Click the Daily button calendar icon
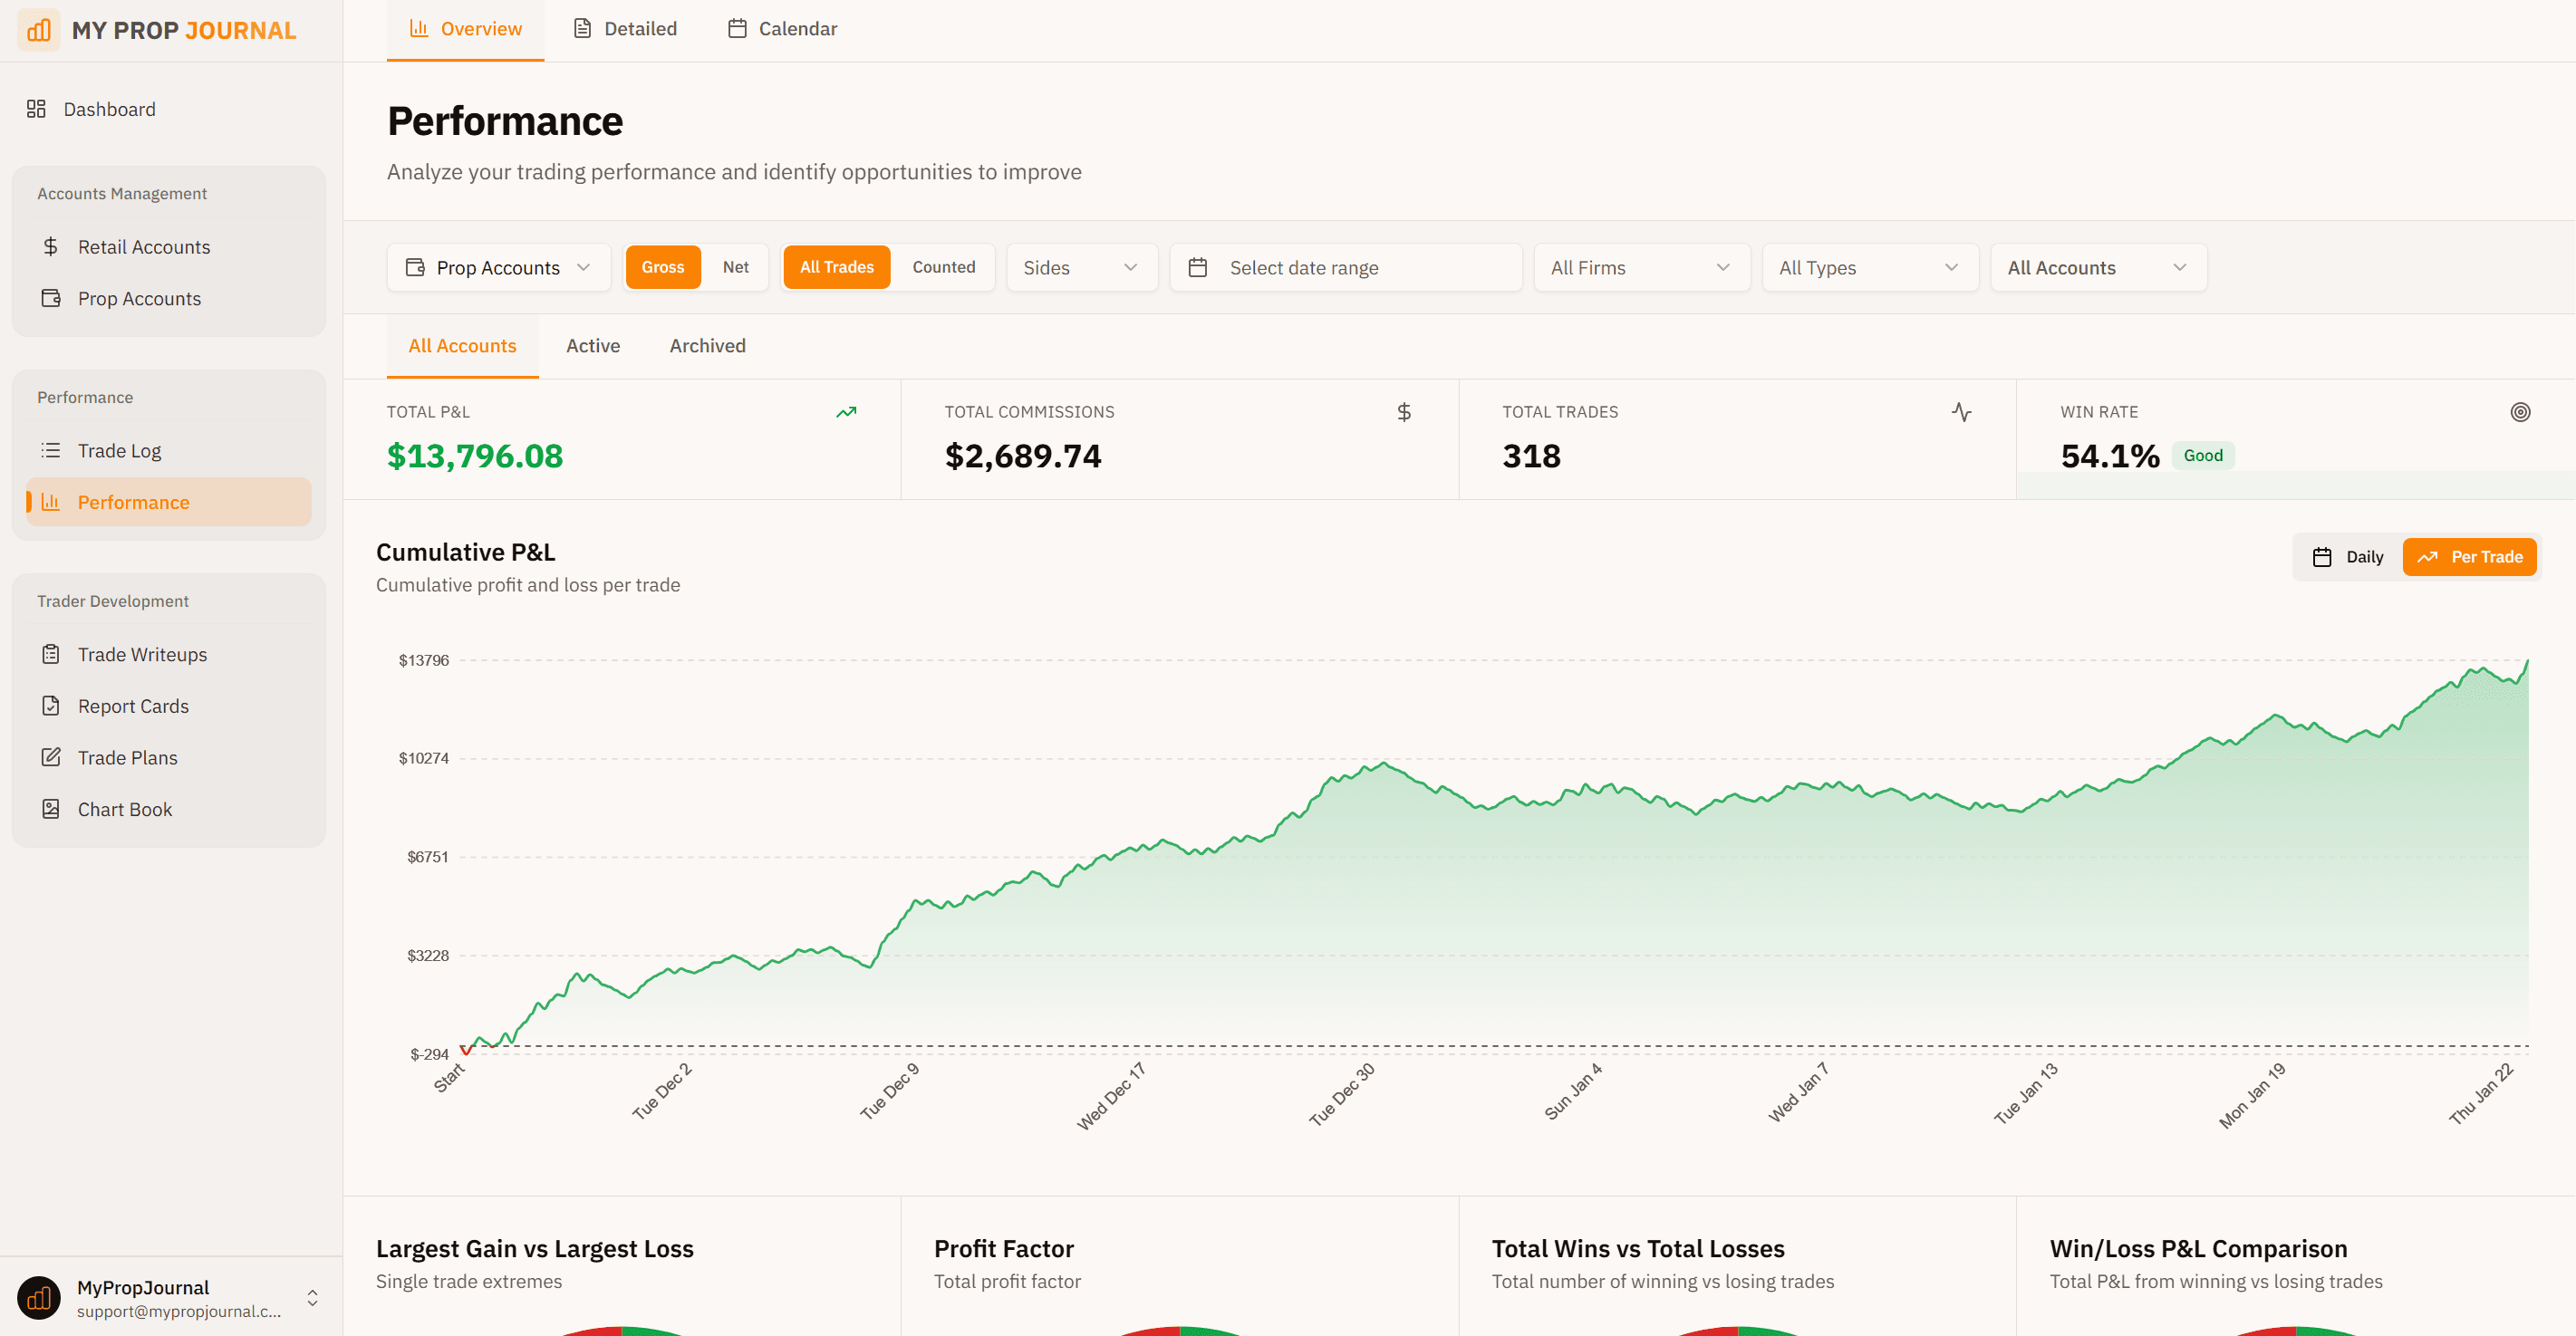The height and width of the screenshot is (1336, 2576). coord(2322,557)
